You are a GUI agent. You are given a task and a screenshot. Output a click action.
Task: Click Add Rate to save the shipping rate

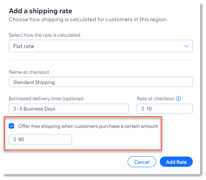point(176,162)
